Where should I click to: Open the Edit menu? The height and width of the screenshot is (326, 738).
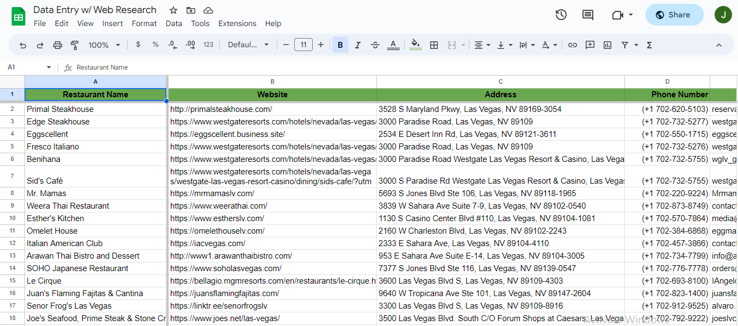(x=61, y=23)
